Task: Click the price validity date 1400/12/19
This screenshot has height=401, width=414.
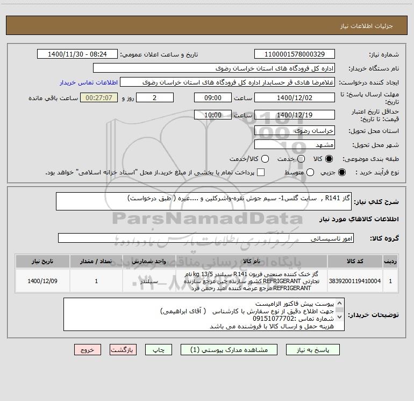Action: pyautogui.click(x=295, y=115)
